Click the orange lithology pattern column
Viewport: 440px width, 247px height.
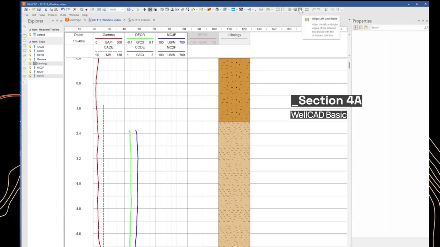(x=234, y=90)
